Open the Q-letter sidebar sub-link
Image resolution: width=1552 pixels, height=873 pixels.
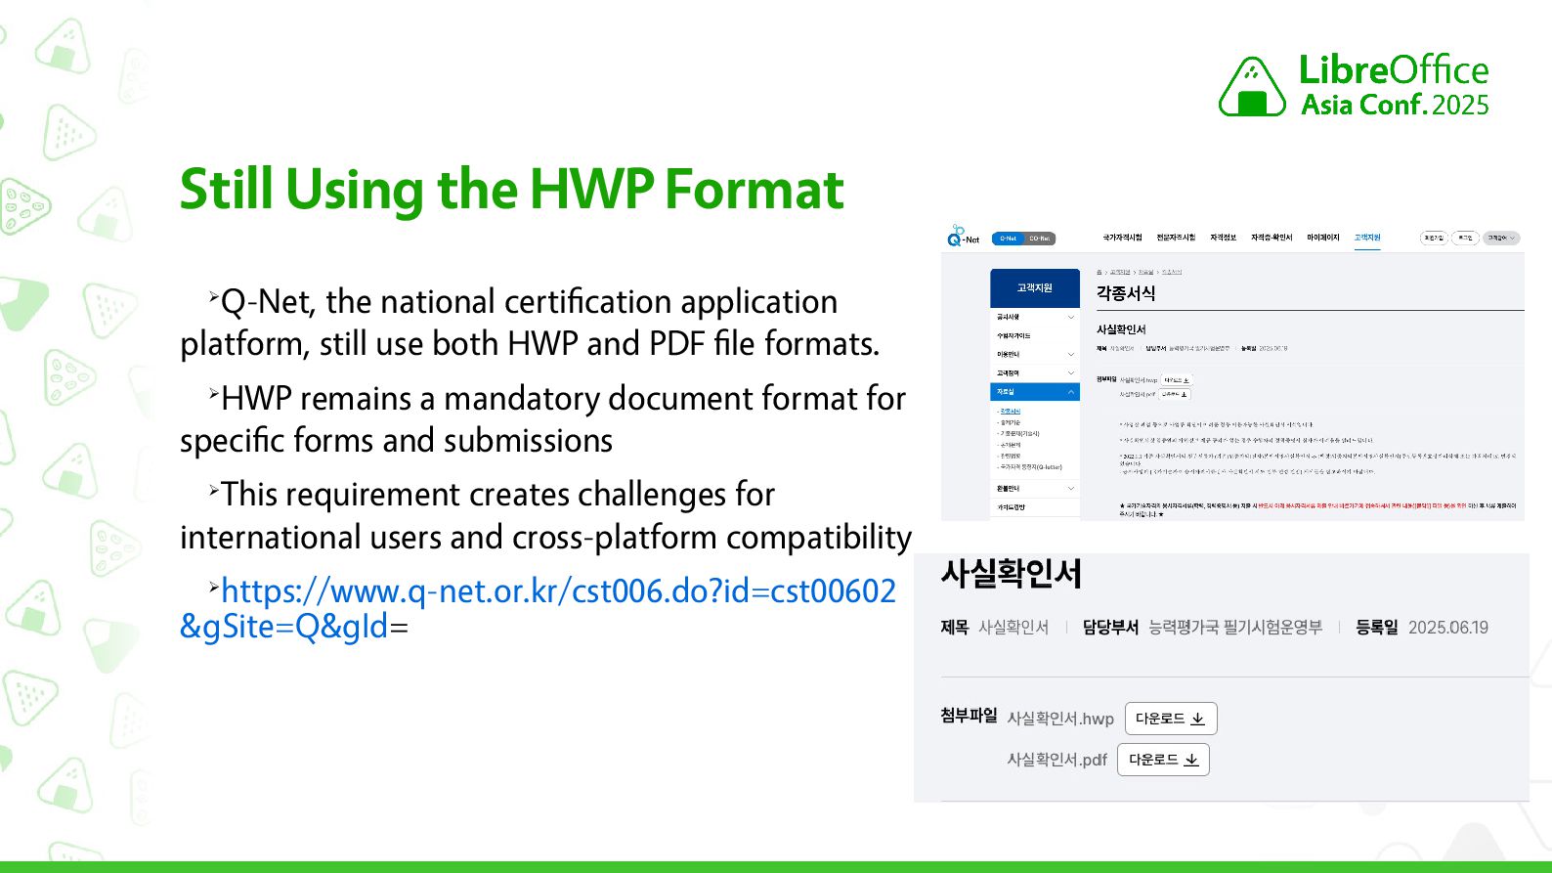click(x=1031, y=467)
